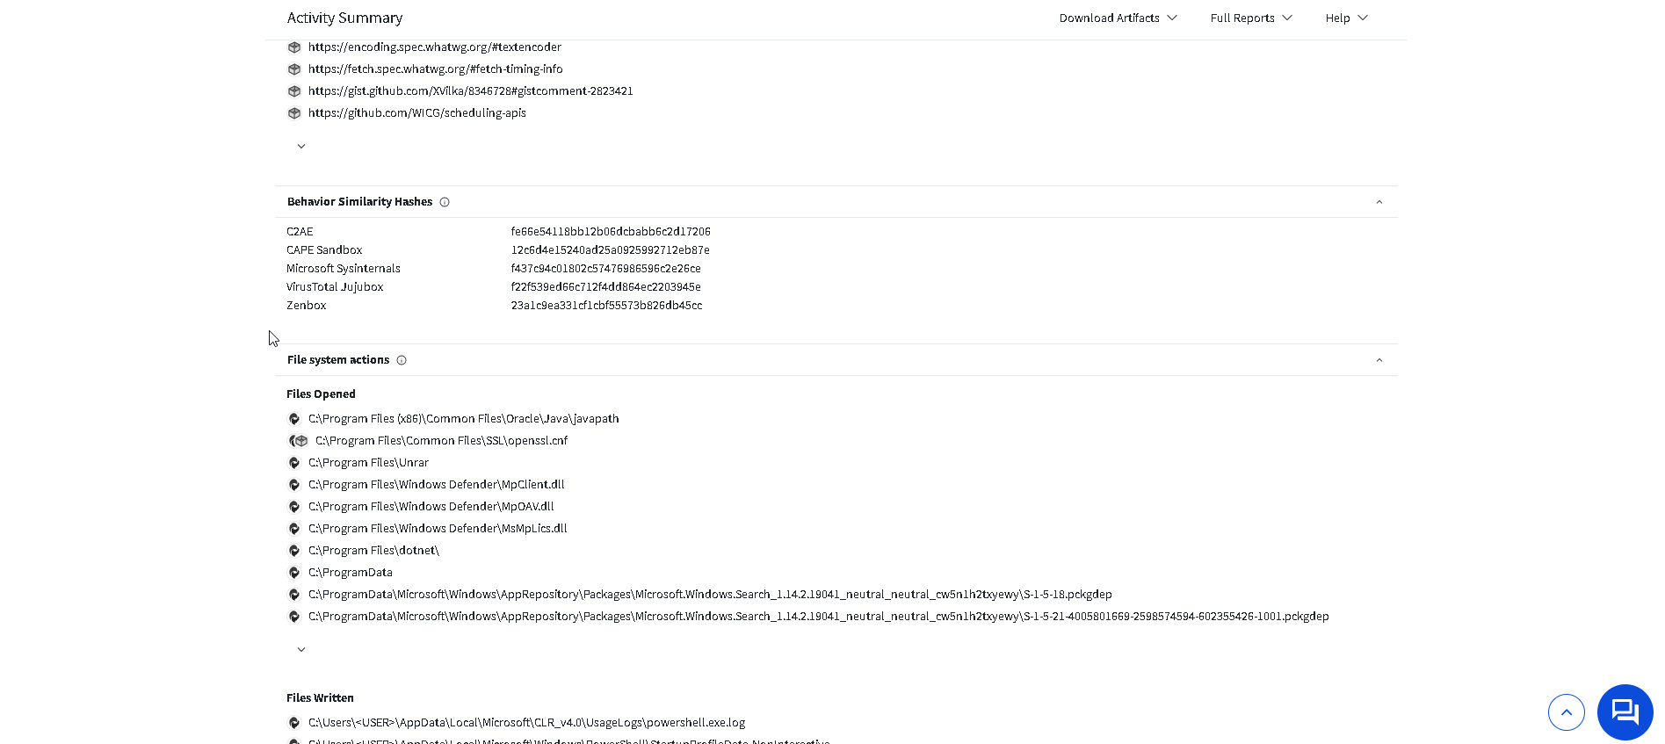This screenshot has height=744, width=1665.
Task: Click info icon beside File system actions
Action: (x=402, y=360)
